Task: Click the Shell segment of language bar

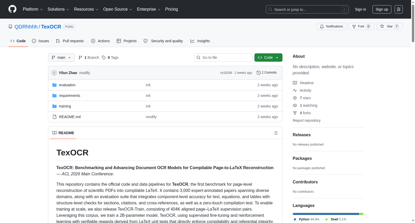Action: click(362, 214)
